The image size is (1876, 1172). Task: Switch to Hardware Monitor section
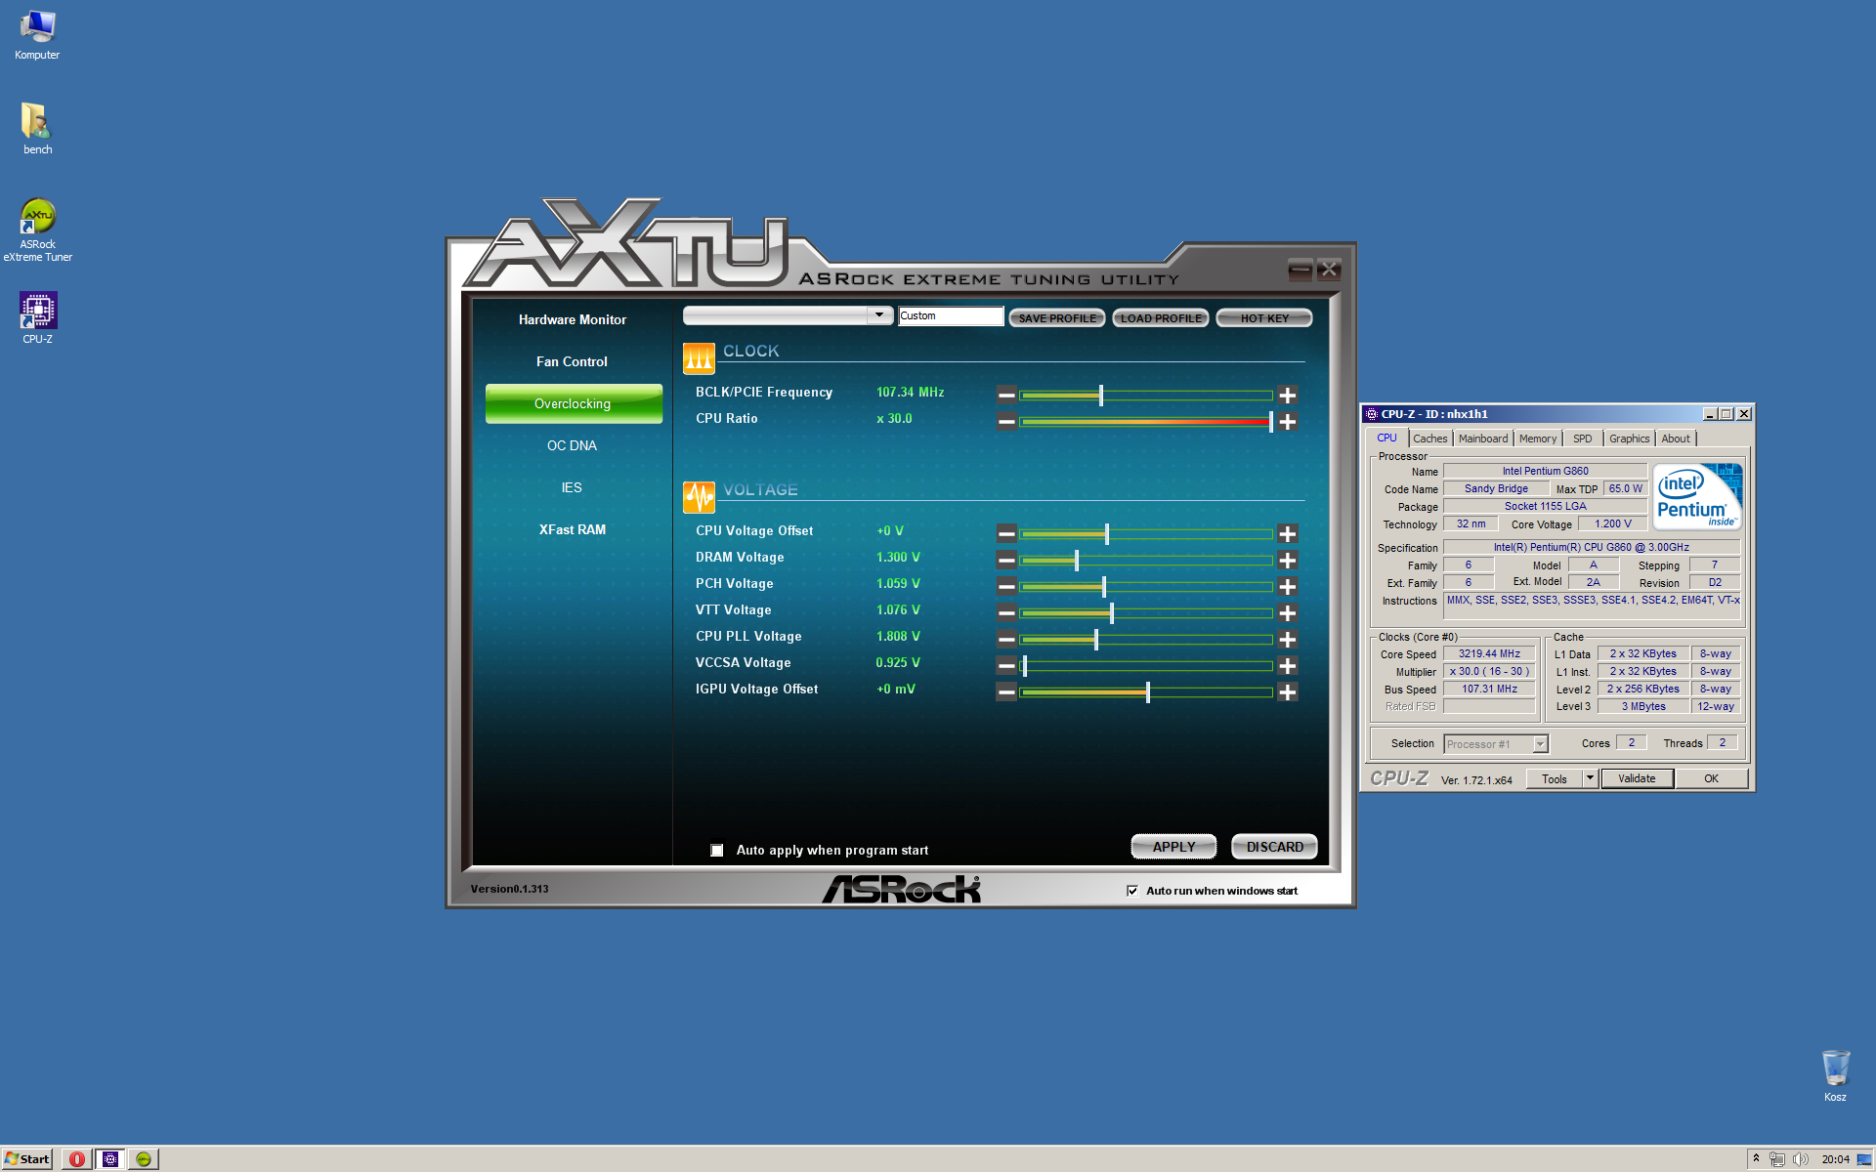(573, 320)
